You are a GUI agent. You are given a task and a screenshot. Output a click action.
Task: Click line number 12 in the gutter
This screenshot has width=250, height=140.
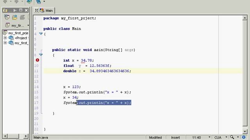pos(36,76)
